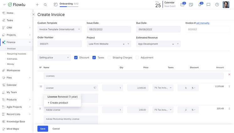Click product catalog icon in License field
The height and width of the screenshot is (133, 234).
[95, 88]
